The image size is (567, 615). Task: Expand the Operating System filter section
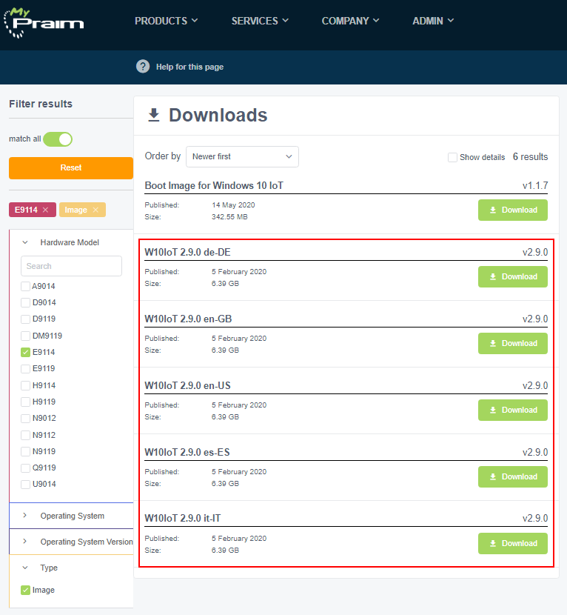(72, 516)
